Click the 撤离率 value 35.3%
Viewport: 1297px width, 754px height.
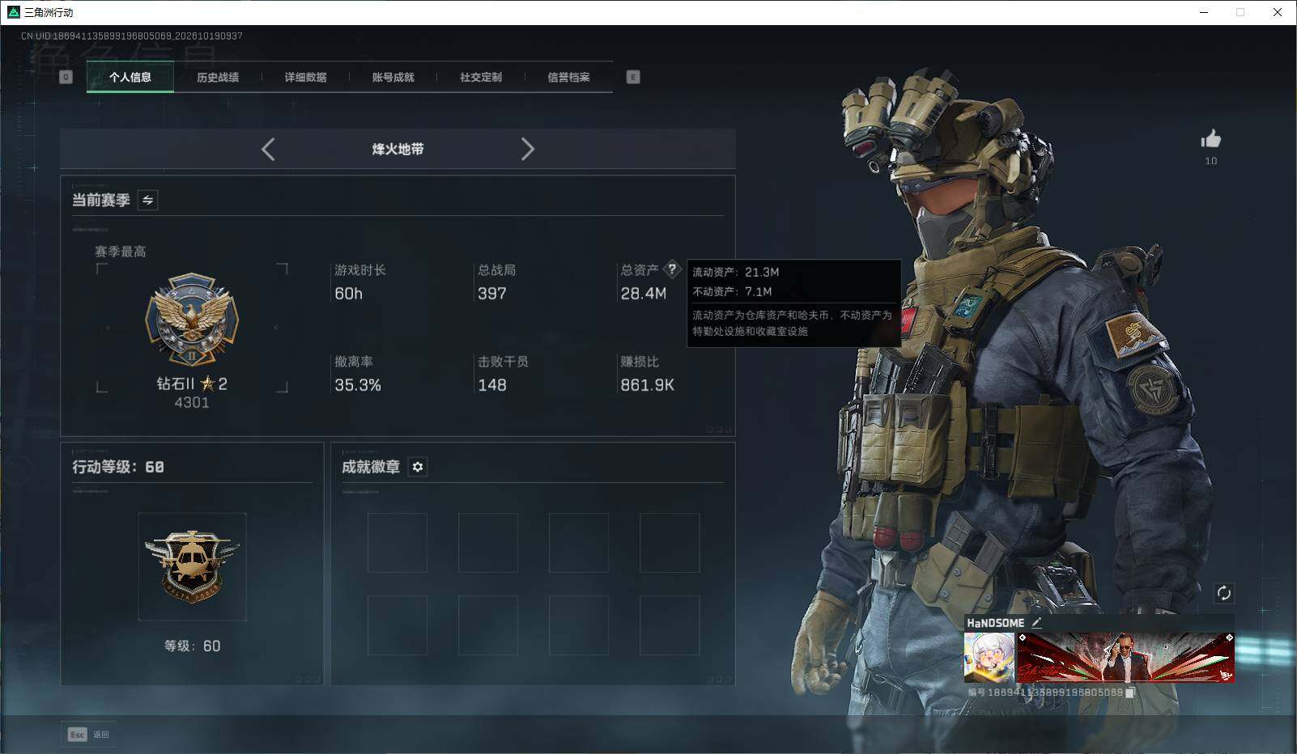[x=358, y=385]
